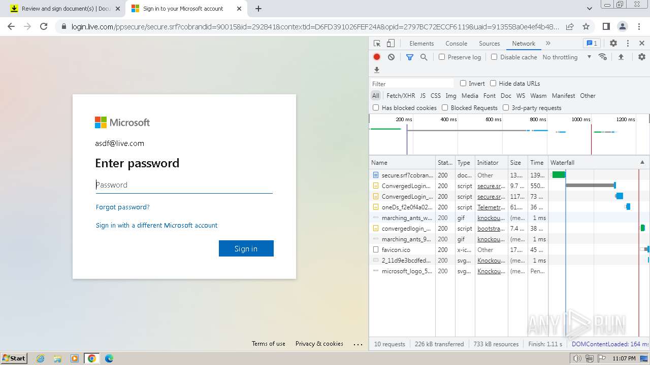Enable the Disable cache checkbox
This screenshot has height=365, width=650.
[x=494, y=57]
